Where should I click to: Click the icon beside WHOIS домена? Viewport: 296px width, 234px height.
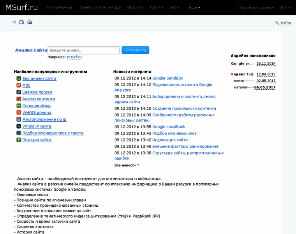[x=19, y=112]
